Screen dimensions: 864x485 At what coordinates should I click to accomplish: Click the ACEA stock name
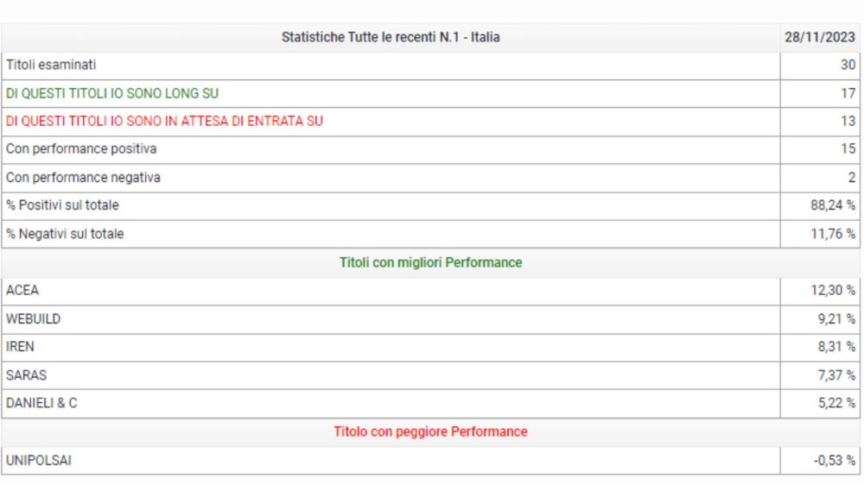click(22, 291)
